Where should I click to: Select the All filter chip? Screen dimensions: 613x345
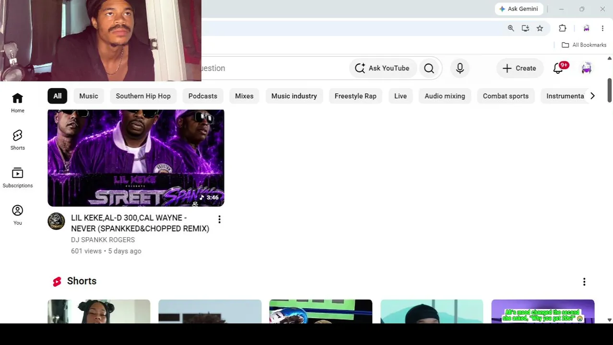click(x=57, y=96)
